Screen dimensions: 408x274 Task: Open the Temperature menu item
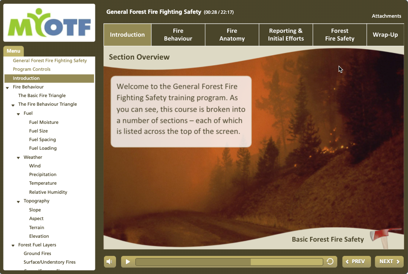[43, 183]
